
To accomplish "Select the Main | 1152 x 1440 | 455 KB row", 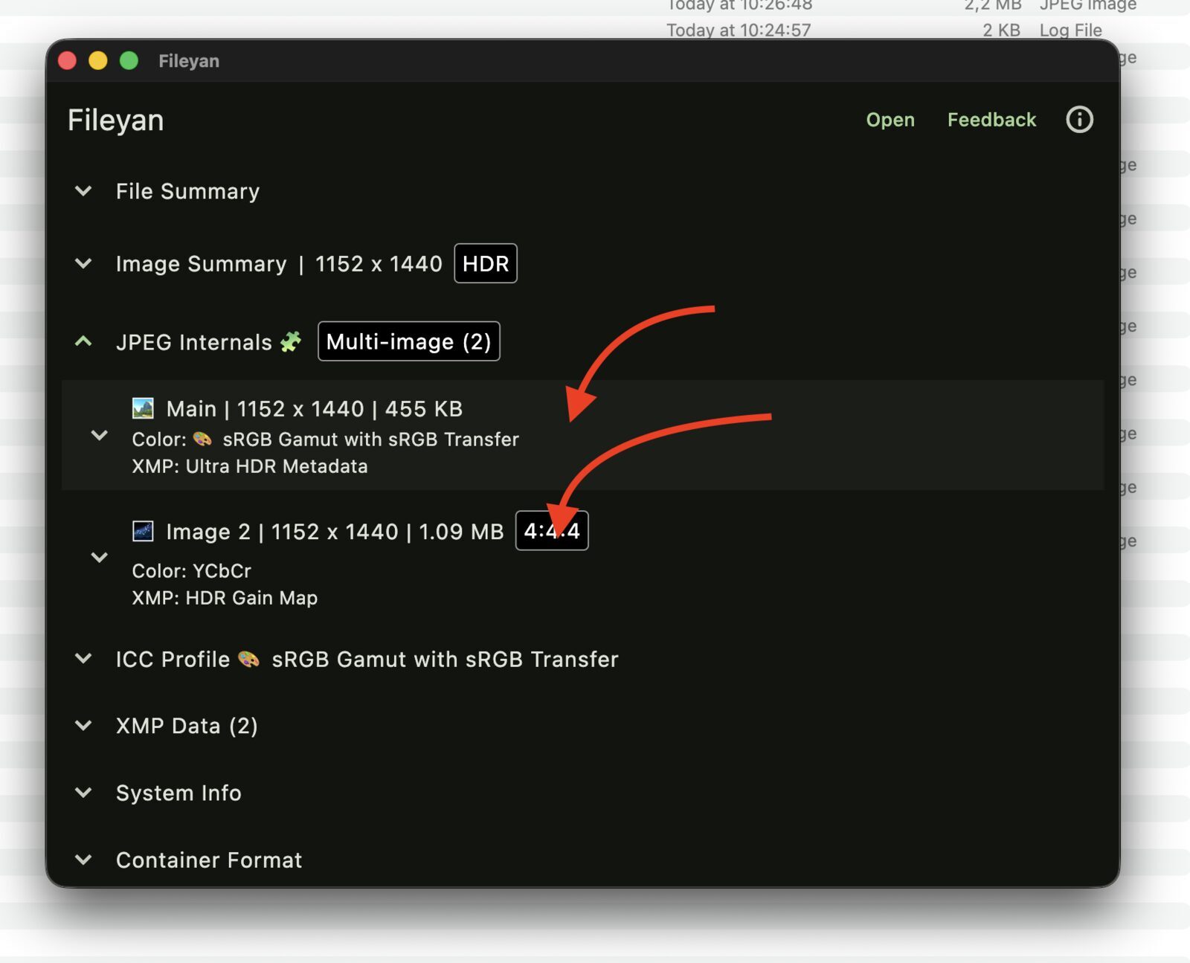I will (x=583, y=435).
